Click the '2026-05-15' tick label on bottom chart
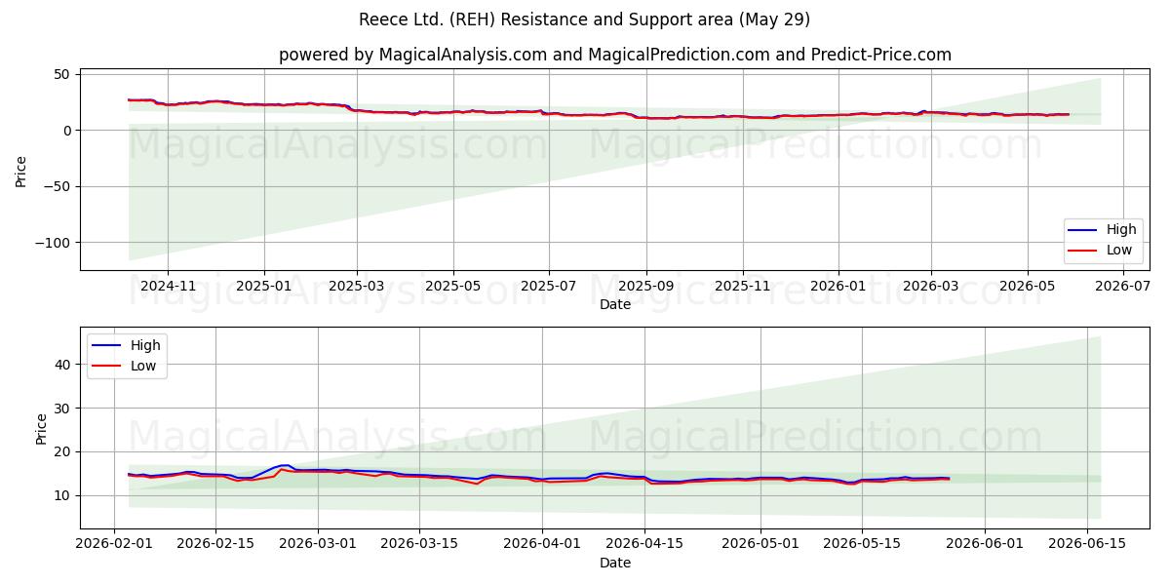The height and width of the screenshot is (585, 1170). (x=860, y=544)
